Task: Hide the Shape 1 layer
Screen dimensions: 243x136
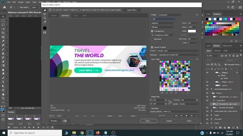Action: coord(207,73)
